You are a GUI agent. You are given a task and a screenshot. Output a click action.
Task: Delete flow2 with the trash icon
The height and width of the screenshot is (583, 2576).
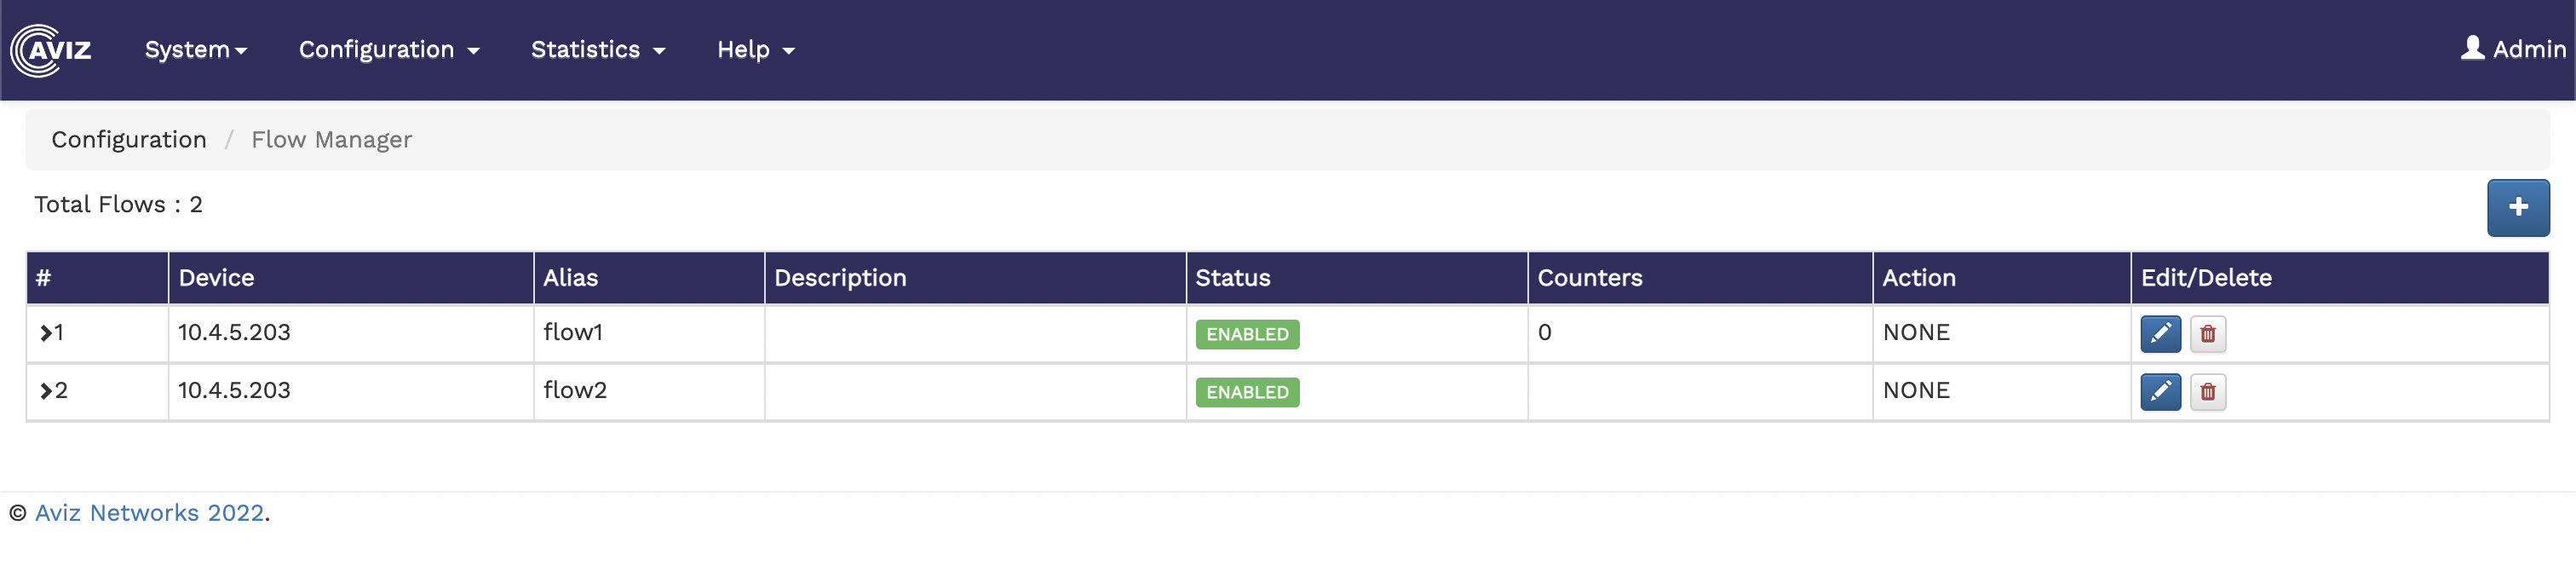click(x=2207, y=392)
